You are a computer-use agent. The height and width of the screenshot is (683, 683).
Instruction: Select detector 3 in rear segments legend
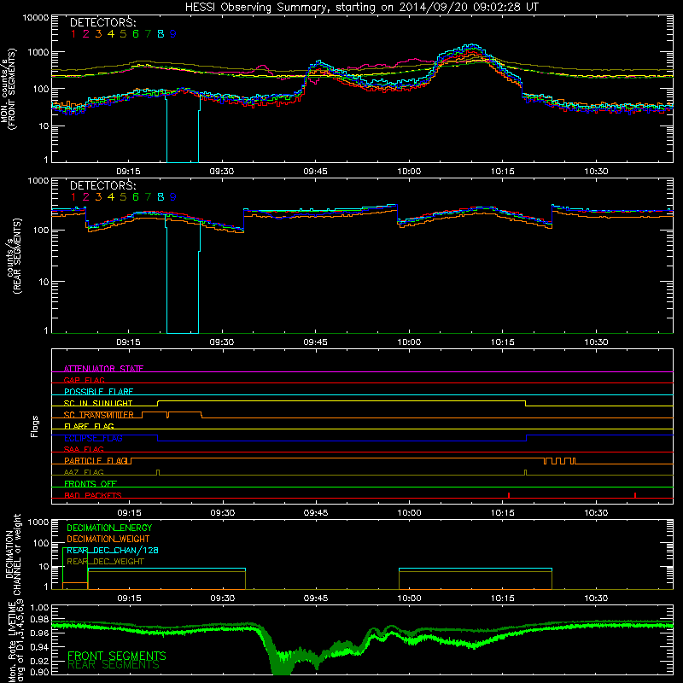(x=98, y=197)
